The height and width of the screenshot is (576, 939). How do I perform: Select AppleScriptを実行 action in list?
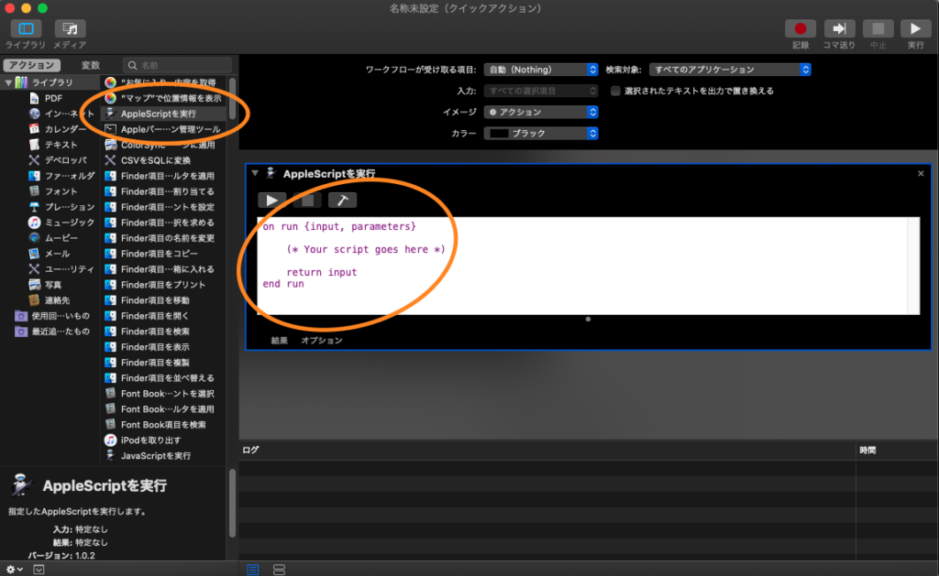pos(164,114)
